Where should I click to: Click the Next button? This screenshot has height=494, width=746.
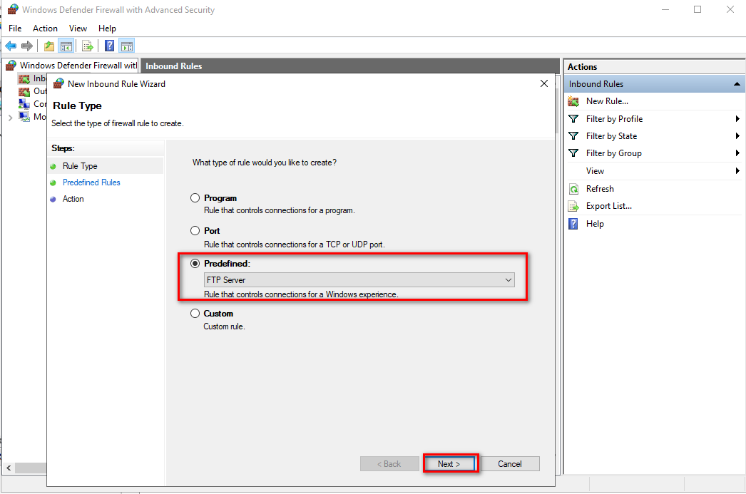point(449,464)
